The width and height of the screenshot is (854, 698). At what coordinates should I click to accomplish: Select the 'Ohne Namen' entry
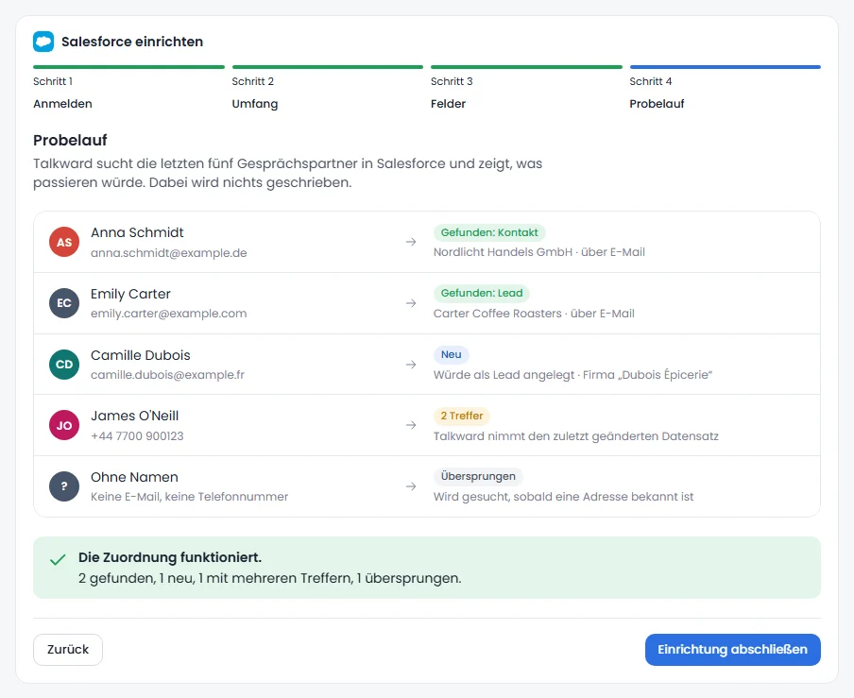click(x=134, y=477)
